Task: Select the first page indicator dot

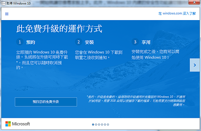Action: tap(93, 124)
